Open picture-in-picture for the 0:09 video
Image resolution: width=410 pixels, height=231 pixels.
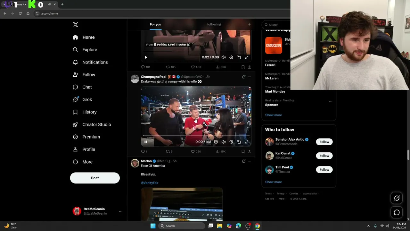click(239, 57)
